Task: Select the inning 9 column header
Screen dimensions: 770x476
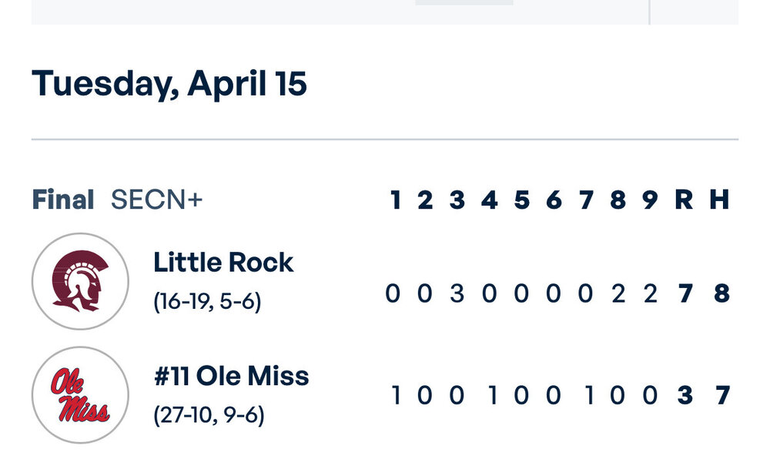Action: pyautogui.click(x=651, y=200)
